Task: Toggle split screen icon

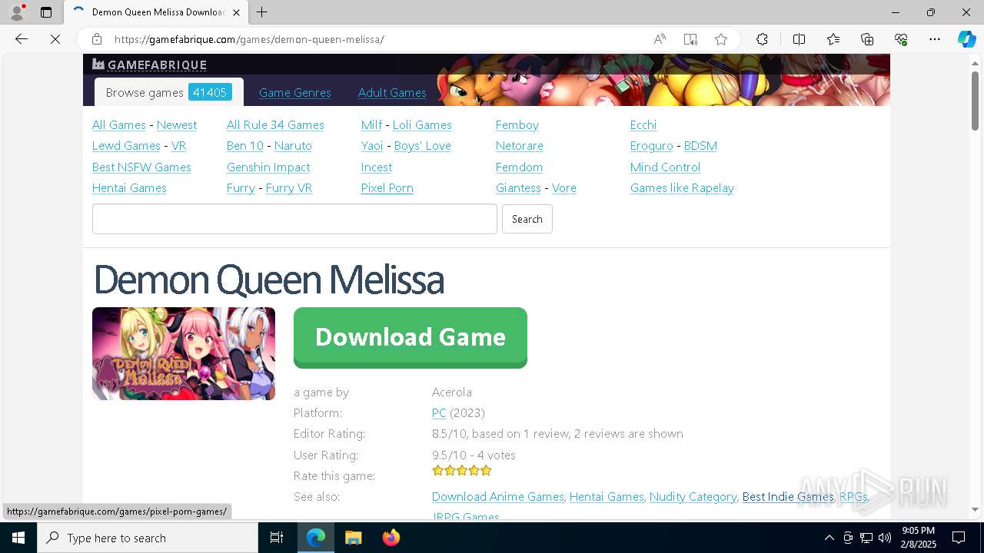Action: click(799, 39)
